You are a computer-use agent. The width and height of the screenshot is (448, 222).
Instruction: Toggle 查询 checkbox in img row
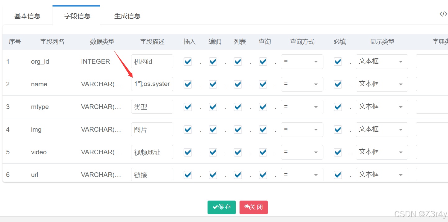pos(263,129)
